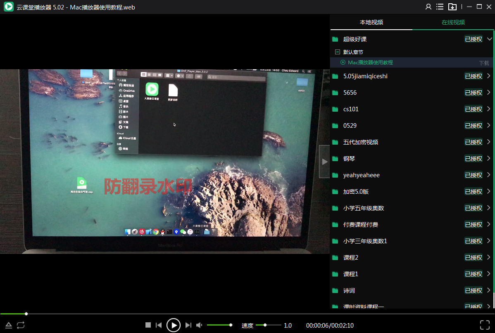This screenshot has width=495, height=333.
Task: Toggle loop playback mode
Action: click(x=21, y=326)
